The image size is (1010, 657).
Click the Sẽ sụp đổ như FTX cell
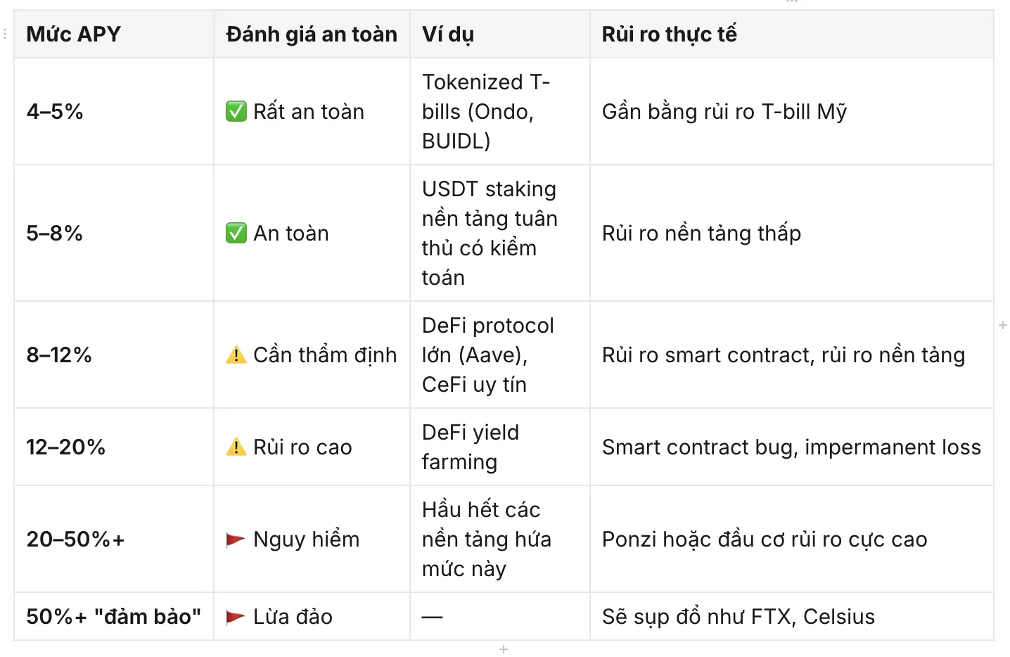(792, 617)
